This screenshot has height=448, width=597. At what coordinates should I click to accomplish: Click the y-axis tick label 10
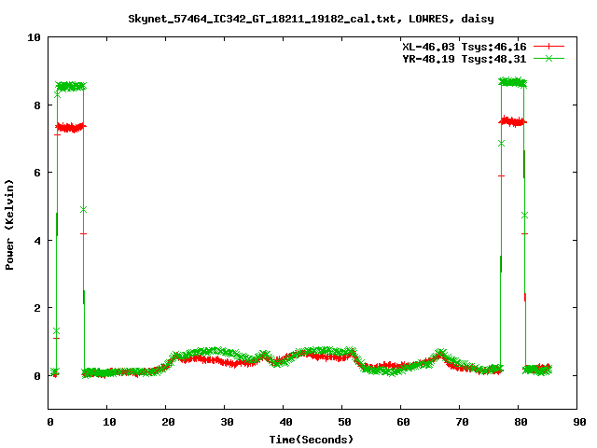34,37
